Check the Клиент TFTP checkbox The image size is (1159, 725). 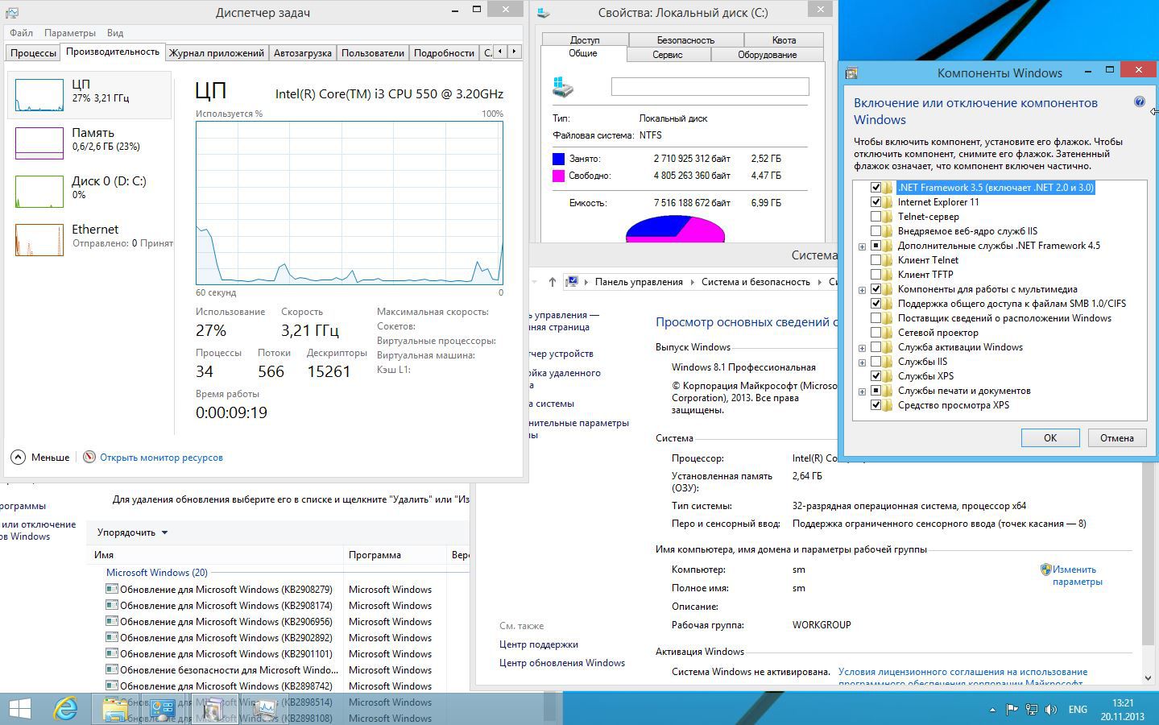click(875, 275)
